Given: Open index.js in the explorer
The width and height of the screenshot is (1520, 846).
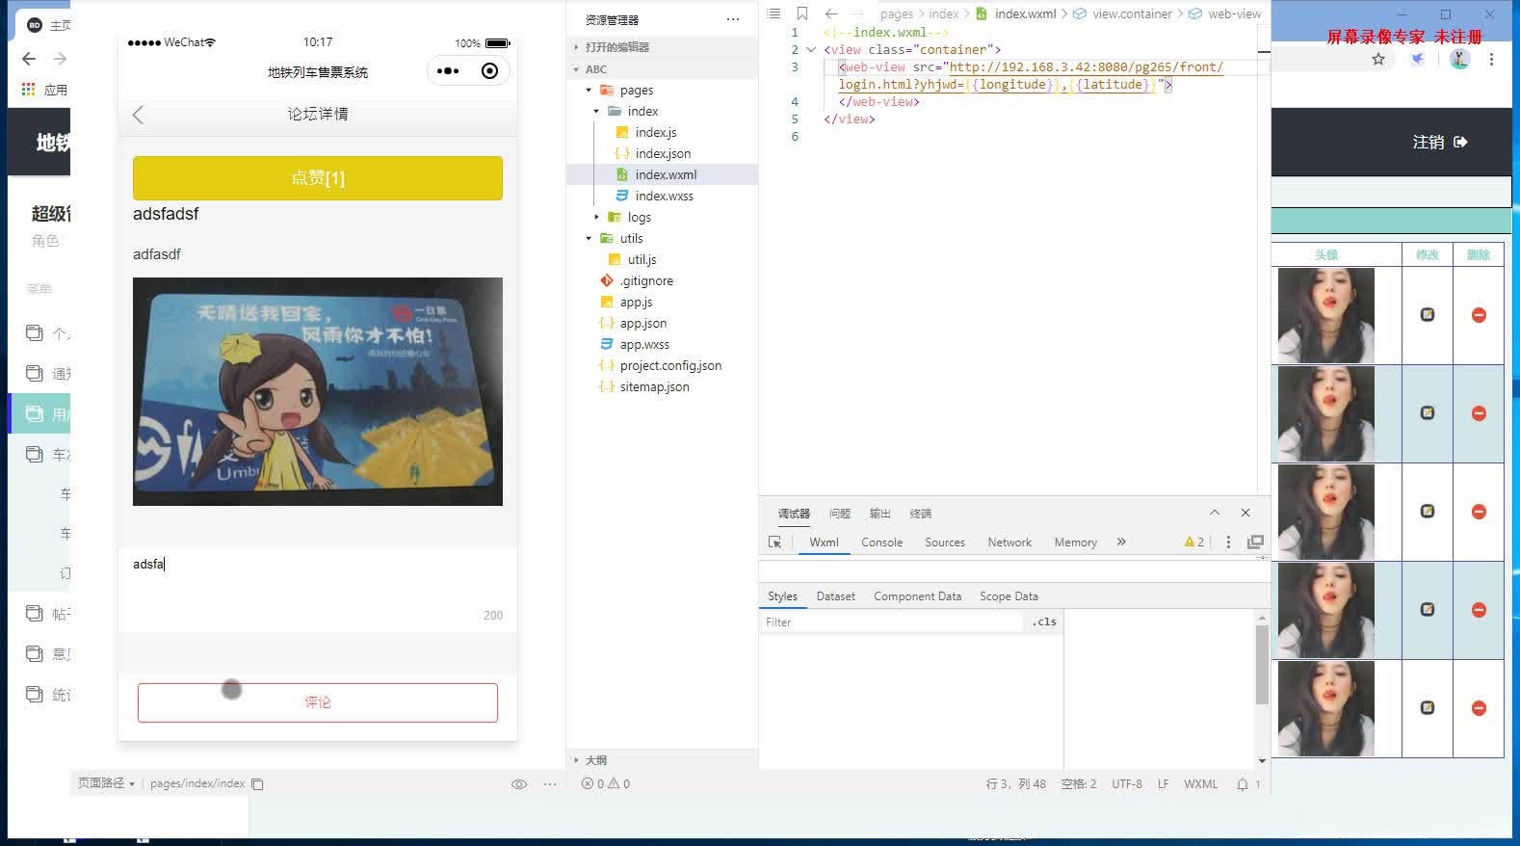Looking at the screenshot, I should click(x=655, y=133).
